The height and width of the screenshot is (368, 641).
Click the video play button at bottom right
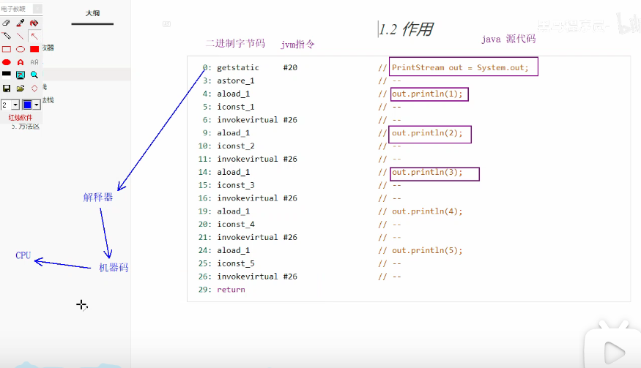(614, 352)
